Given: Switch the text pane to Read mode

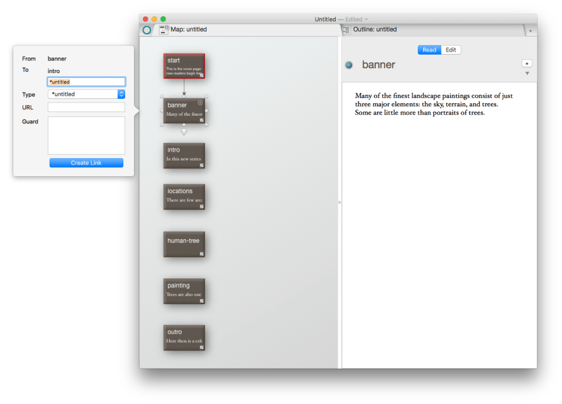Looking at the screenshot, I should coord(429,50).
